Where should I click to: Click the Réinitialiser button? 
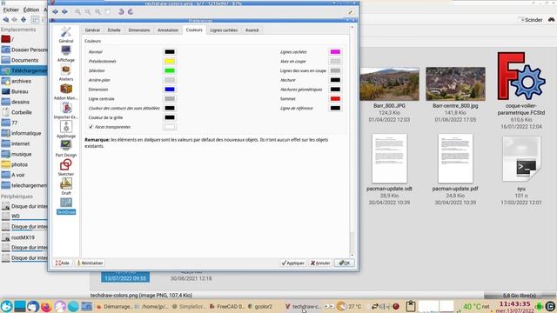click(91, 263)
